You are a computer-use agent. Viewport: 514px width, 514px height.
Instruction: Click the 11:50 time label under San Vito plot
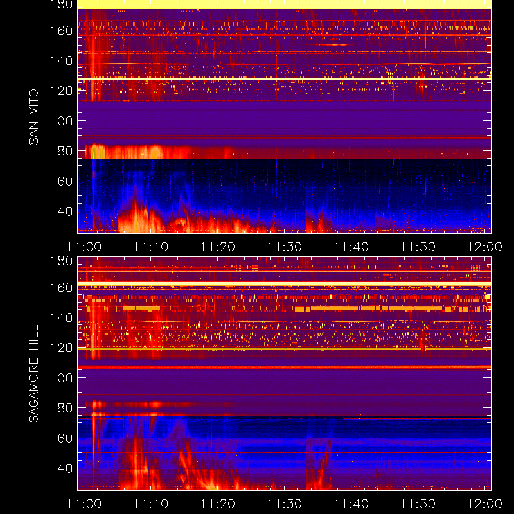(x=418, y=247)
